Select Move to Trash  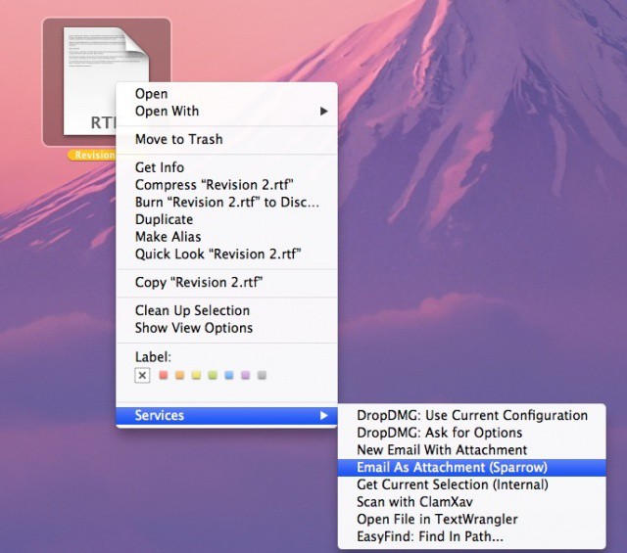178,139
